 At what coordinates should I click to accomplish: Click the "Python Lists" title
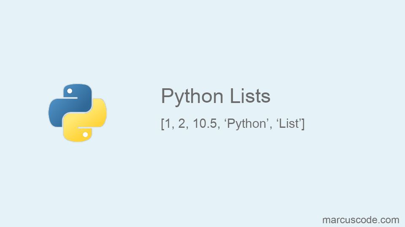click(x=216, y=96)
